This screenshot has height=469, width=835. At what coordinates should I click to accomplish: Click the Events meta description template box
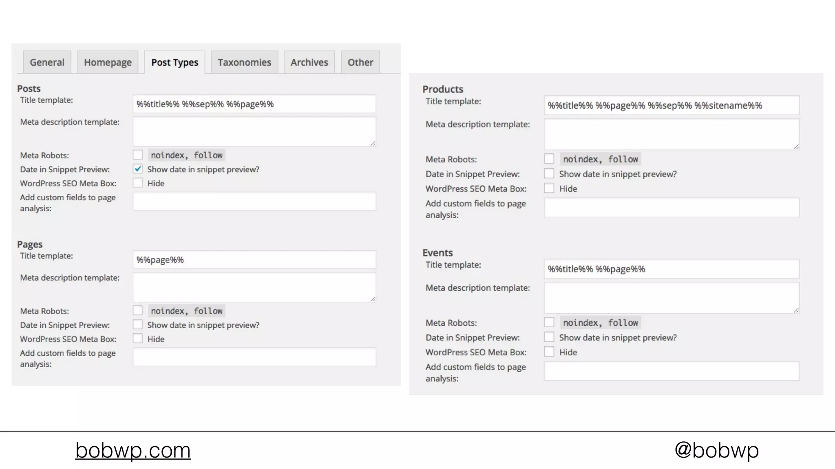coord(671,298)
